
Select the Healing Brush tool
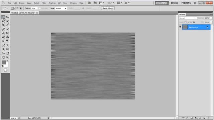click(3, 29)
